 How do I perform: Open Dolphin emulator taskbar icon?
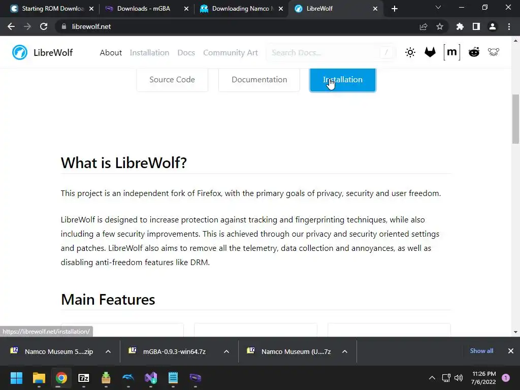click(x=128, y=378)
